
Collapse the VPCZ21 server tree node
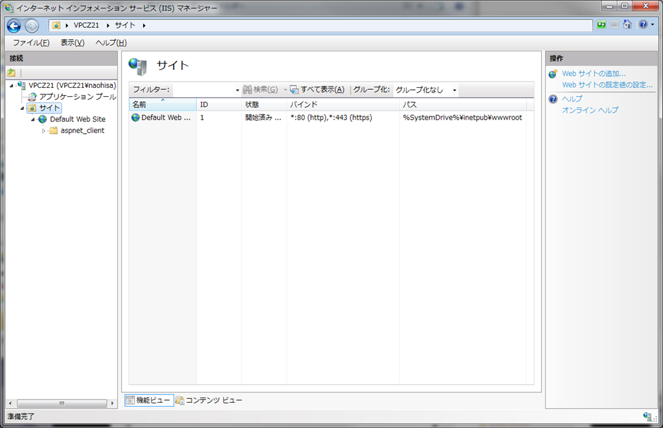click(12, 86)
